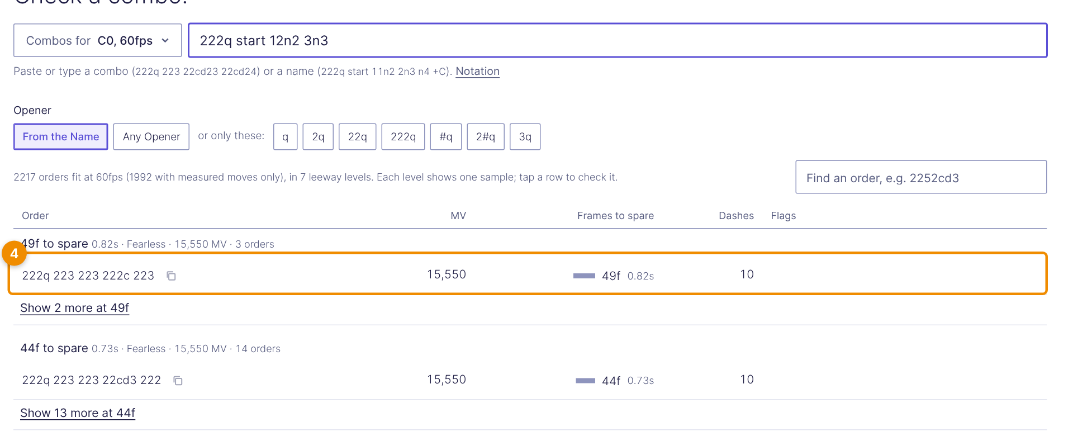Click the Find an order search field
Screen dimensions: 1073x436
(x=921, y=177)
